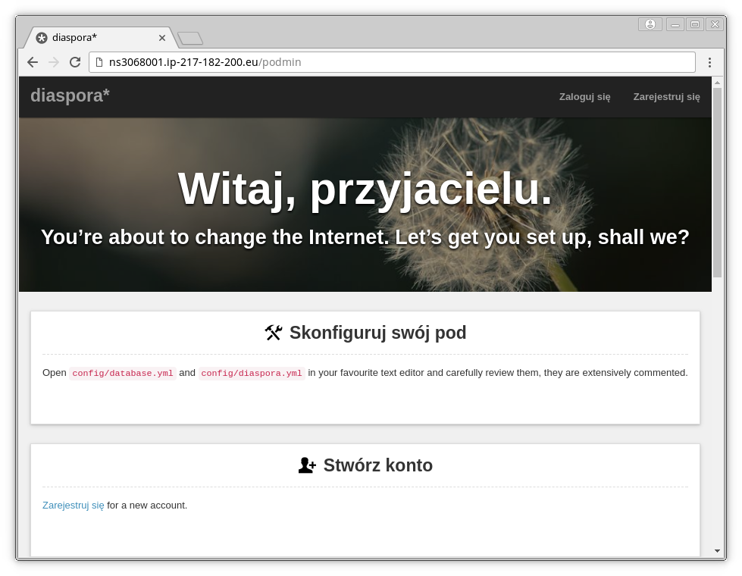Click the crossed tools icon above 'Skonfiguruj swój pod'

point(273,332)
